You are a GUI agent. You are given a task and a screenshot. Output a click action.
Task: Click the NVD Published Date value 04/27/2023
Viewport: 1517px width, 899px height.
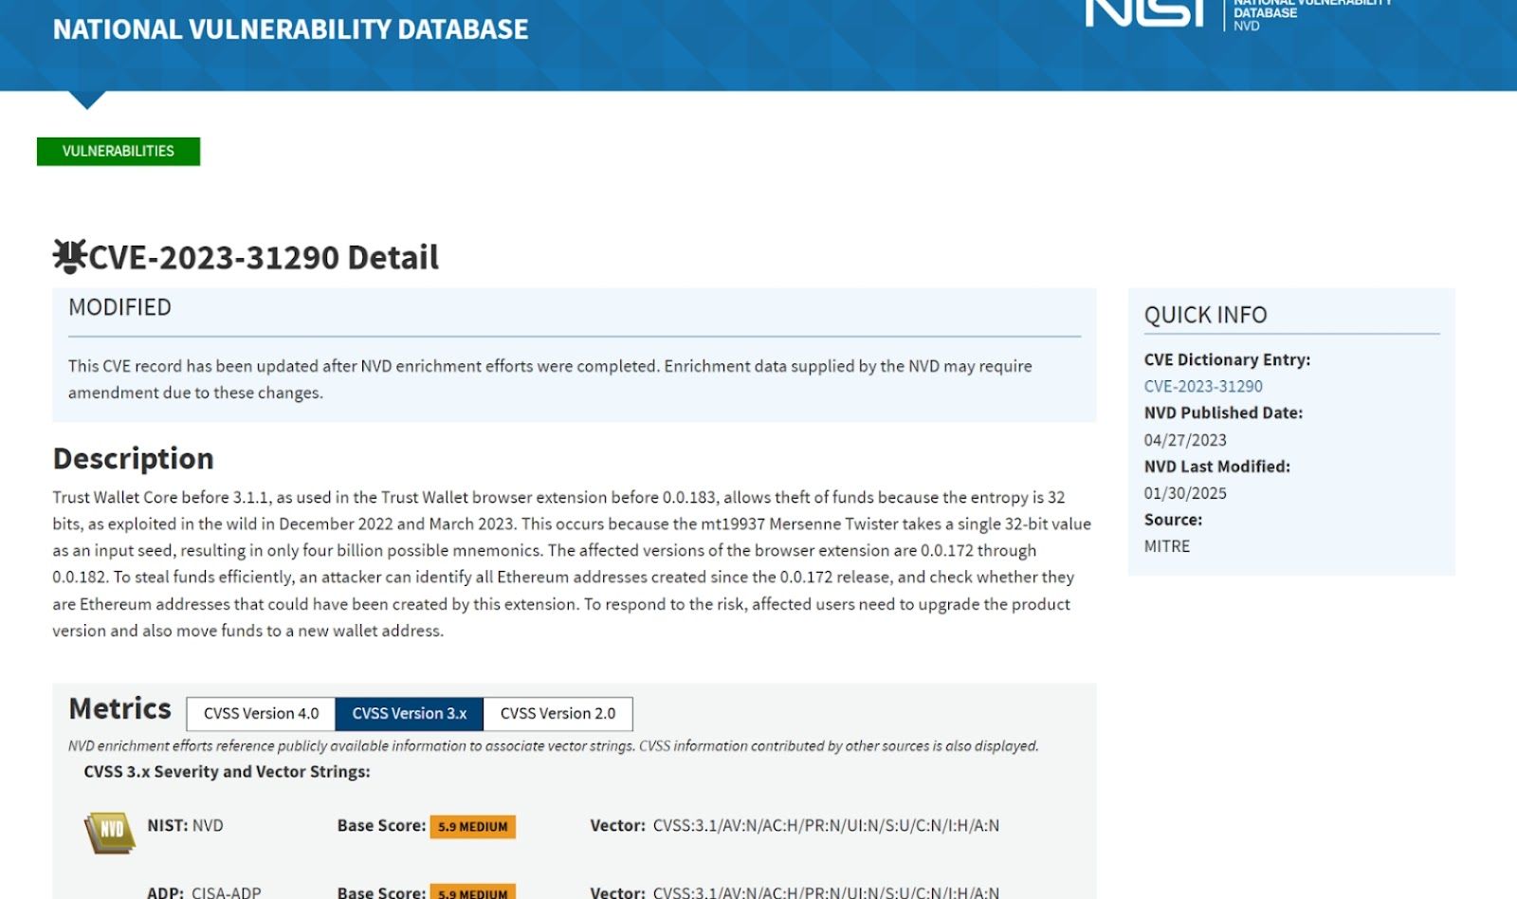1185,440
